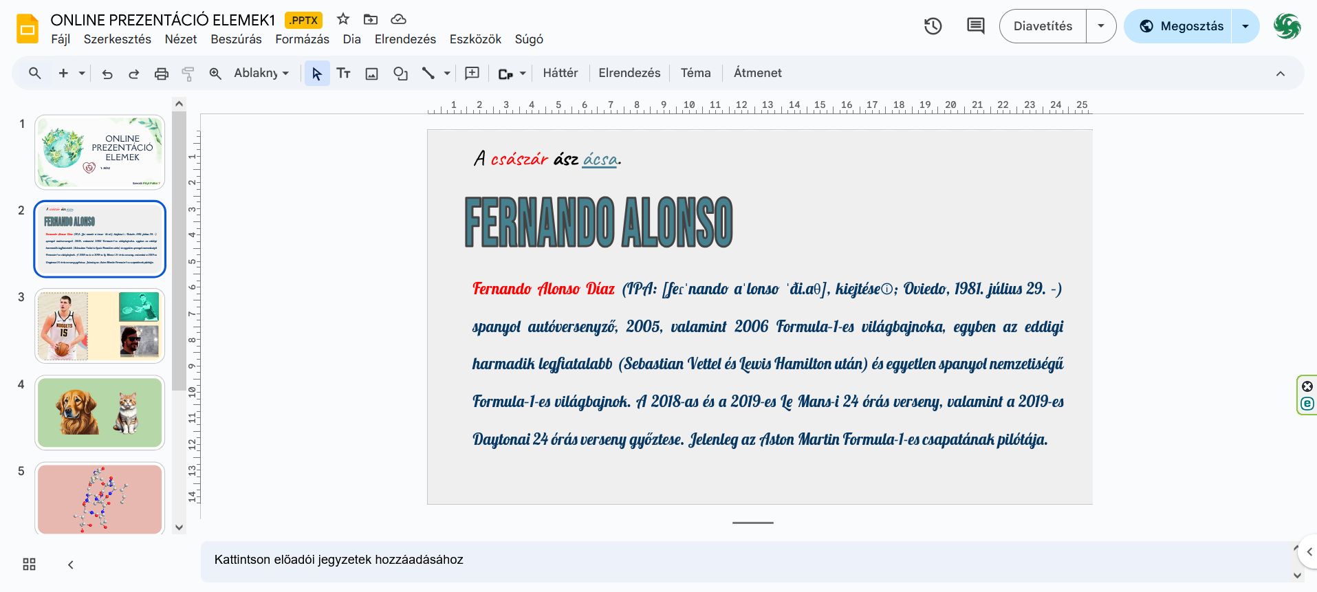
Task: Follow the ácsa link on slide
Action: pyautogui.click(x=600, y=159)
